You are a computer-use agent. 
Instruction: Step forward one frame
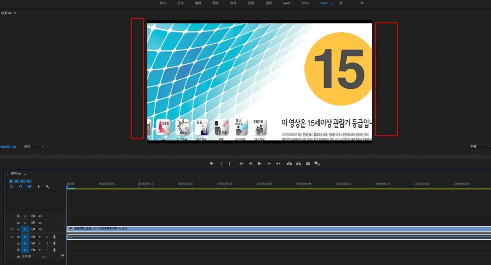click(269, 163)
